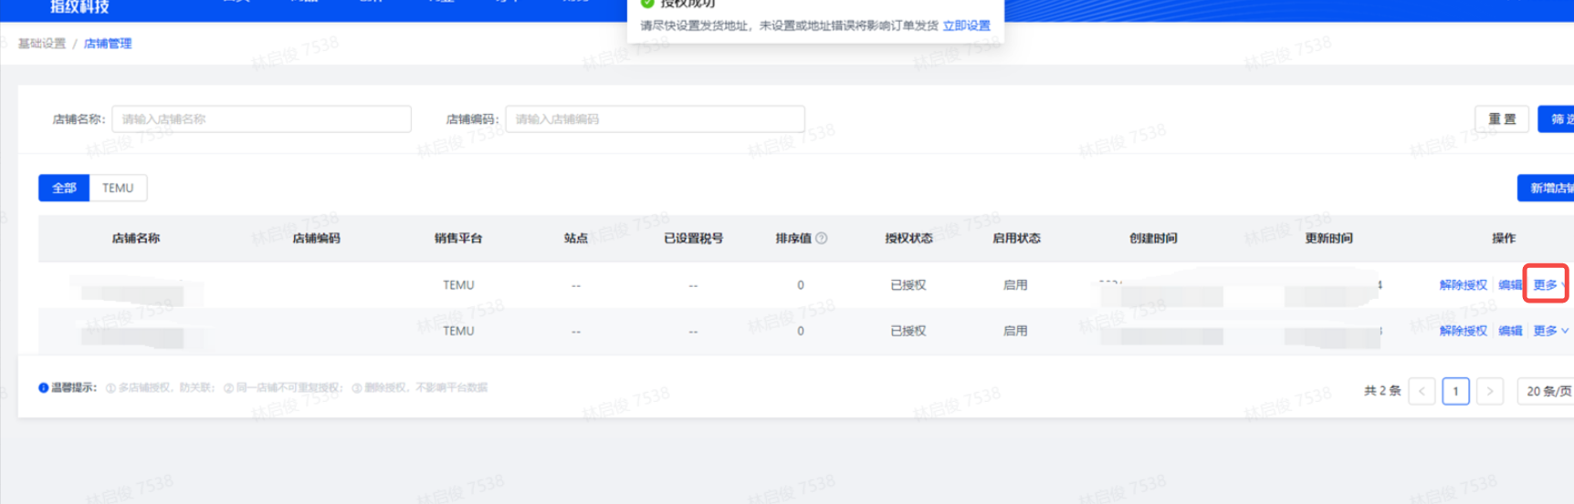This screenshot has height=504, width=1574.
Task: Click the 启用状态 column header
Action: [x=1016, y=238]
